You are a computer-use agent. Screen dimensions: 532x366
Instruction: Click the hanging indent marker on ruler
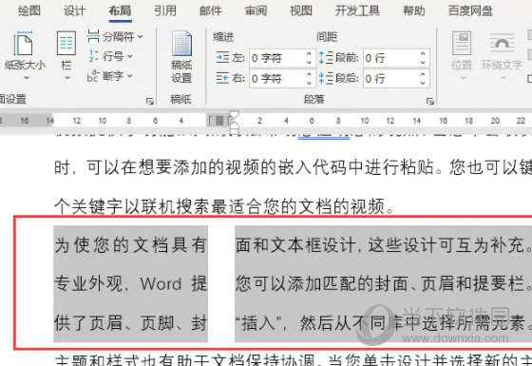click(x=234, y=124)
